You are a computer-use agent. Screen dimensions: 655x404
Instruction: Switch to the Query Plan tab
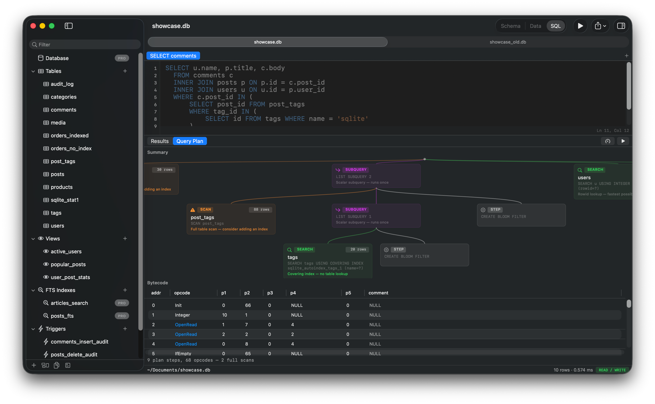point(190,141)
